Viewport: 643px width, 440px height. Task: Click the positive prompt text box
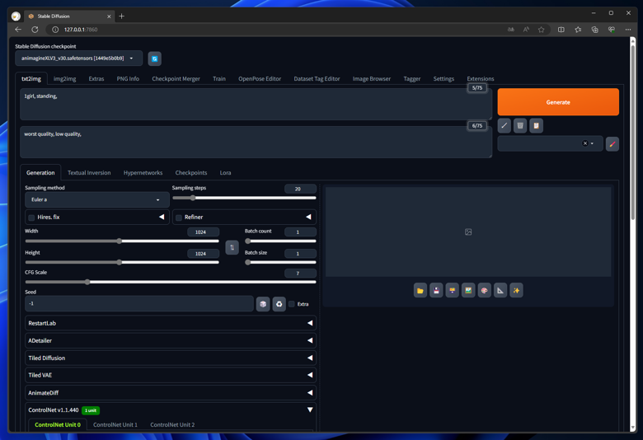tap(256, 105)
